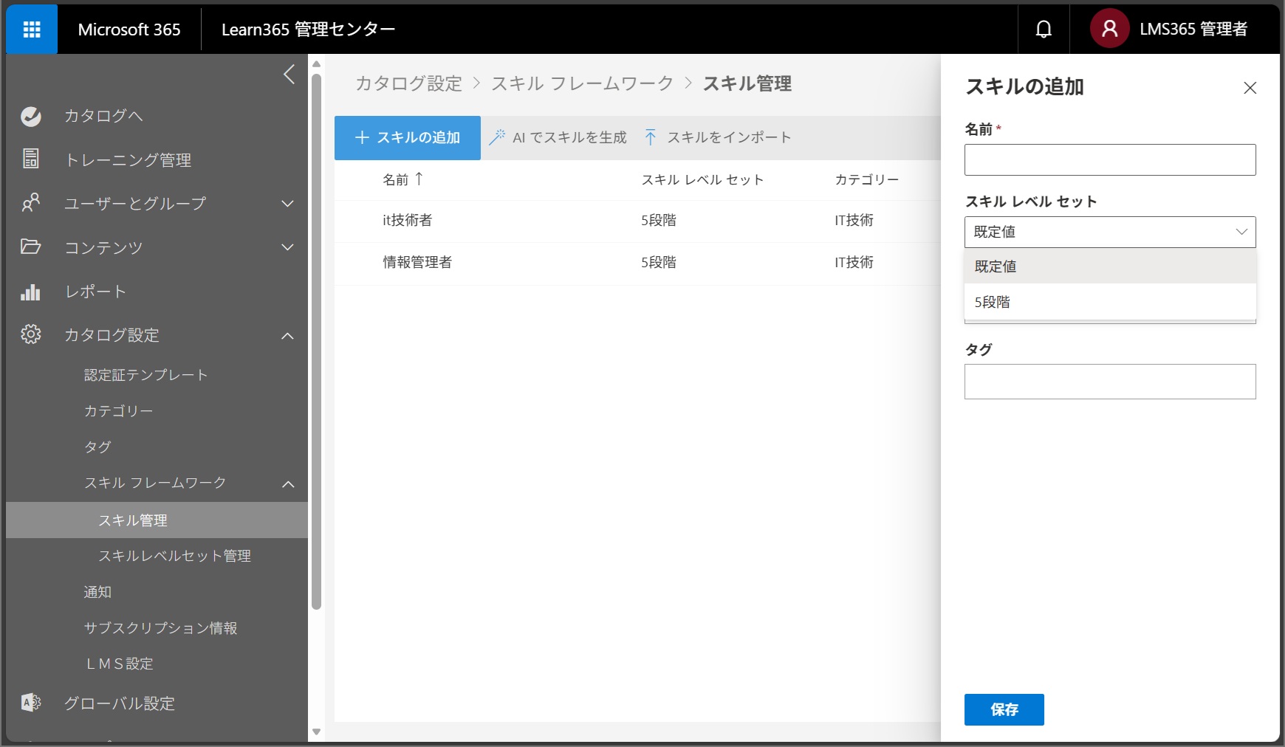Go to スキル フレームワーク breadcrumb link
Screen dimensions: 1285x747
(x=582, y=83)
